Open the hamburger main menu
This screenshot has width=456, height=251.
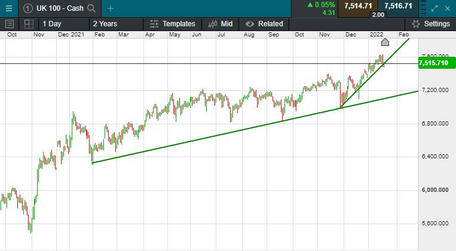[x=8, y=8]
